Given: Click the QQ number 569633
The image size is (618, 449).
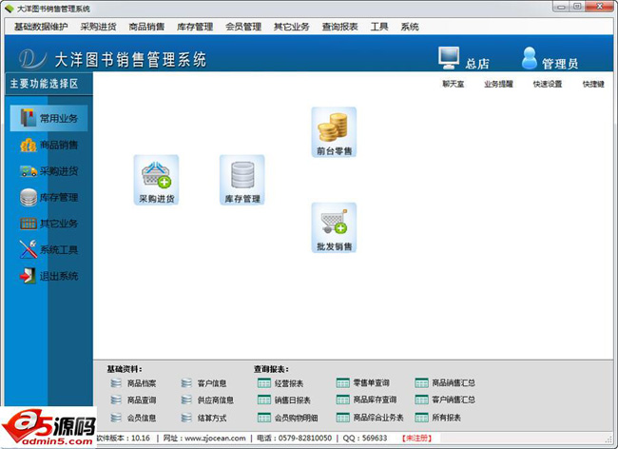Looking at the screenshot, I should [x=374, y=438].
